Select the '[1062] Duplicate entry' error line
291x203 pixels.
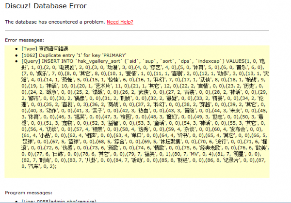click(x=74, y=55)
